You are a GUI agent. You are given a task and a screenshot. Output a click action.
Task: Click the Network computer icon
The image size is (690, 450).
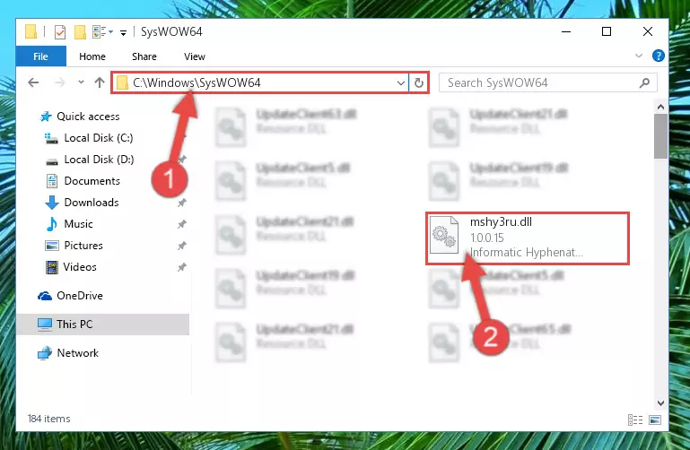(45, 353)
